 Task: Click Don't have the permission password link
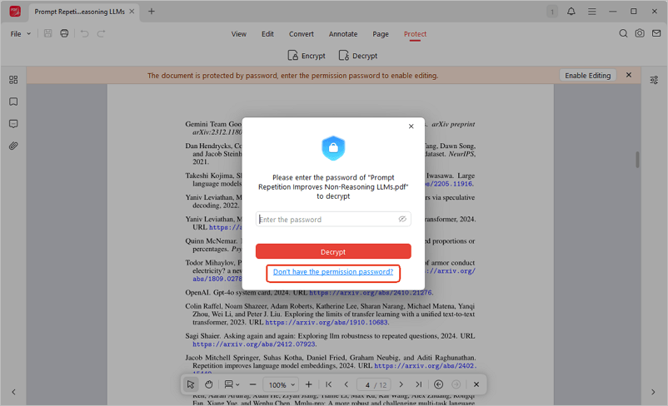(333, 272)
